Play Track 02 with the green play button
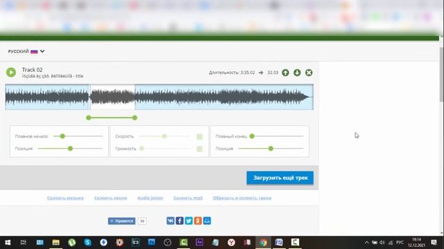 pyautogui.click(x=11, y=73)
